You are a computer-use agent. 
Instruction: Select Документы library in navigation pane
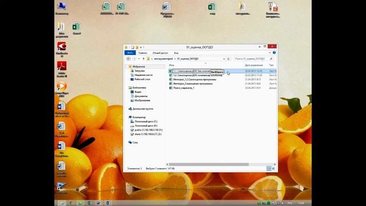141,96
